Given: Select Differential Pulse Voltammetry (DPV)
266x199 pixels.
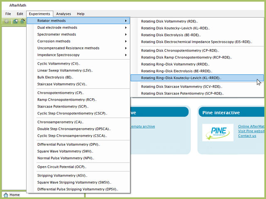Looking at the screenshot, I should coord(79,145).
